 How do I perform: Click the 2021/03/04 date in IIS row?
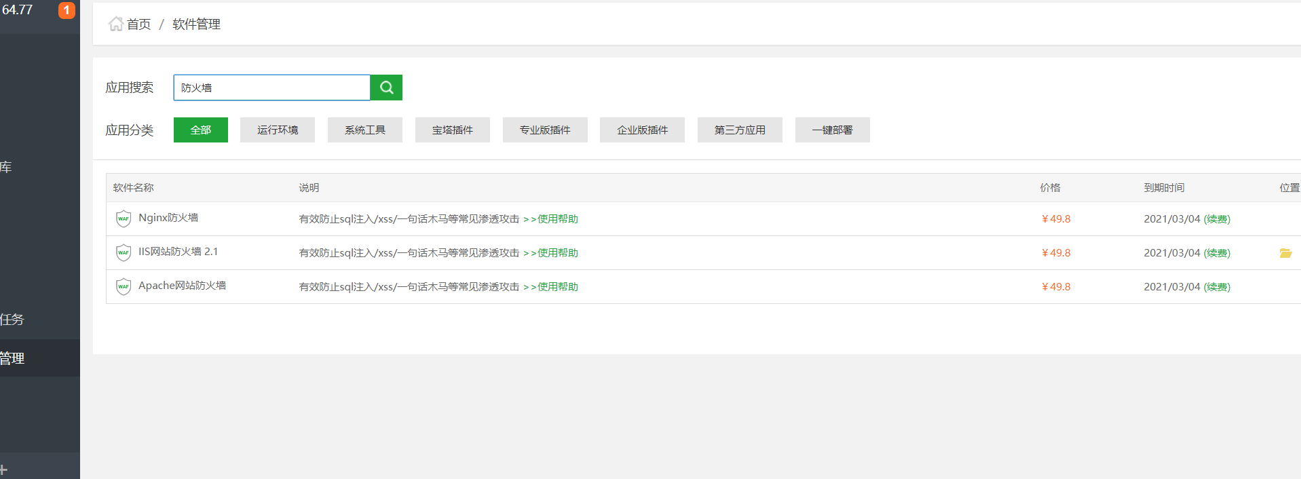pos(1172,253)
